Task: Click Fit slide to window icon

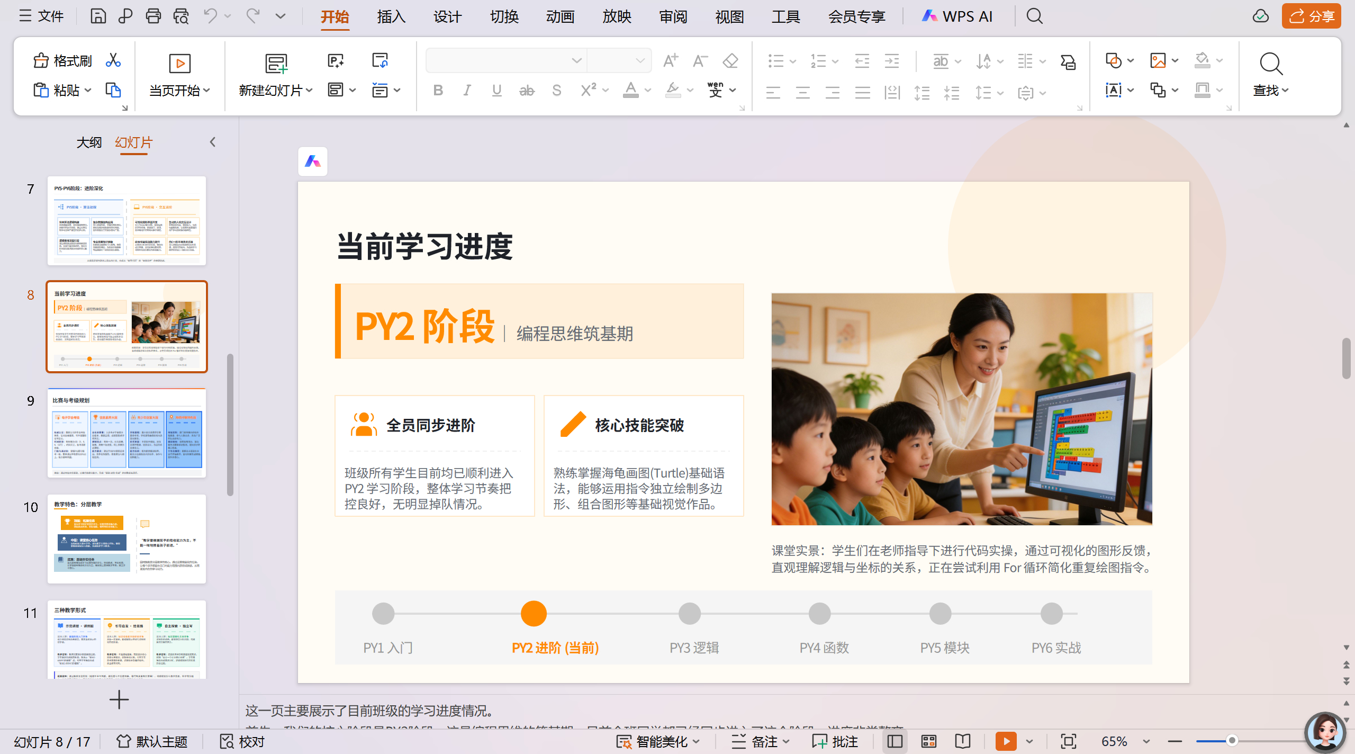Action: [x=1068, y=741]
